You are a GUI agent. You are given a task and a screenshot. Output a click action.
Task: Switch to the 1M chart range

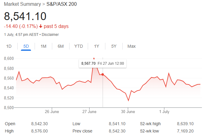(x=43, y=46)
